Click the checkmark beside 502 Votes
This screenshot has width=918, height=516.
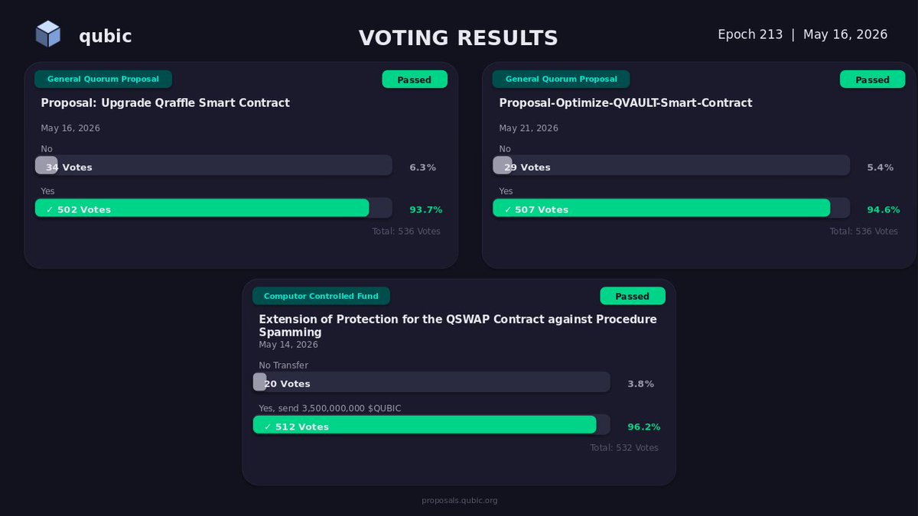click(x=50, y=209)
